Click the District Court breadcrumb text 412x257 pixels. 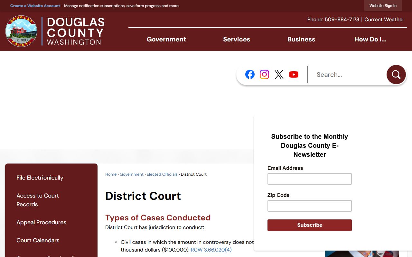pos(194,174)
